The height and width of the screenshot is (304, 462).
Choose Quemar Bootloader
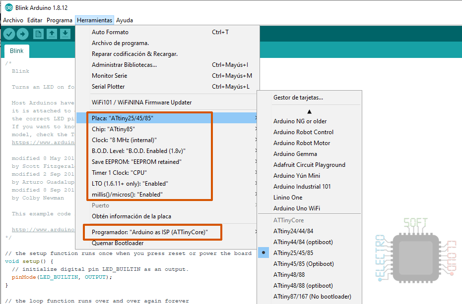pyautogui.click(x=167, y=243)
